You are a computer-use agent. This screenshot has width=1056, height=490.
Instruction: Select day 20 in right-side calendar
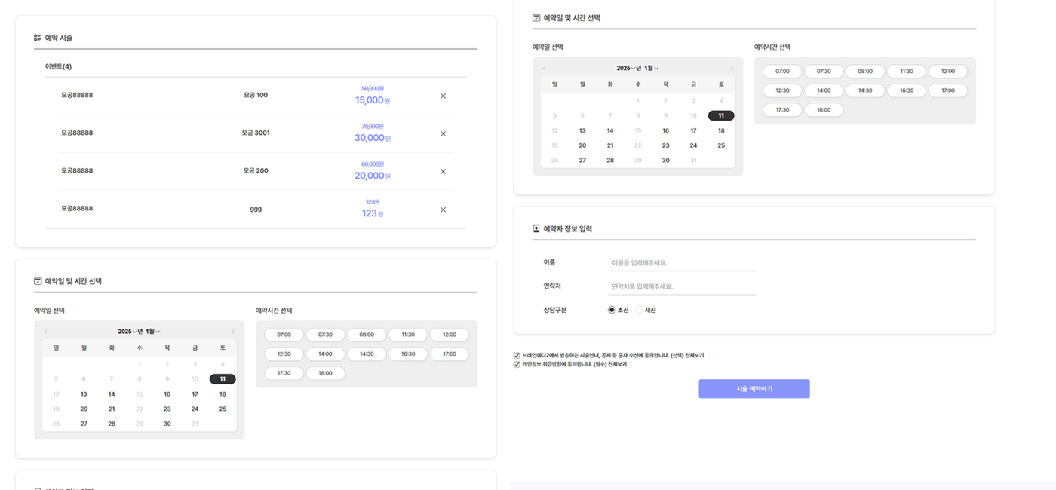(x=582, y=145)
